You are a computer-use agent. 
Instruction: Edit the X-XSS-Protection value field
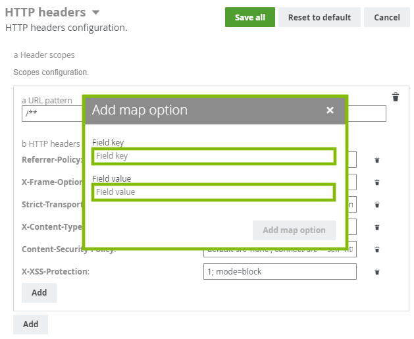point(279,272)
